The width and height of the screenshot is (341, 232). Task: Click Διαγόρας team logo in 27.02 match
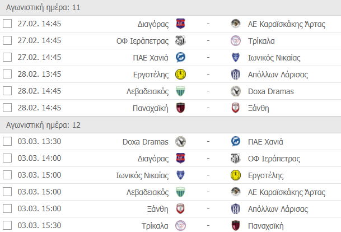pos(180,24)
